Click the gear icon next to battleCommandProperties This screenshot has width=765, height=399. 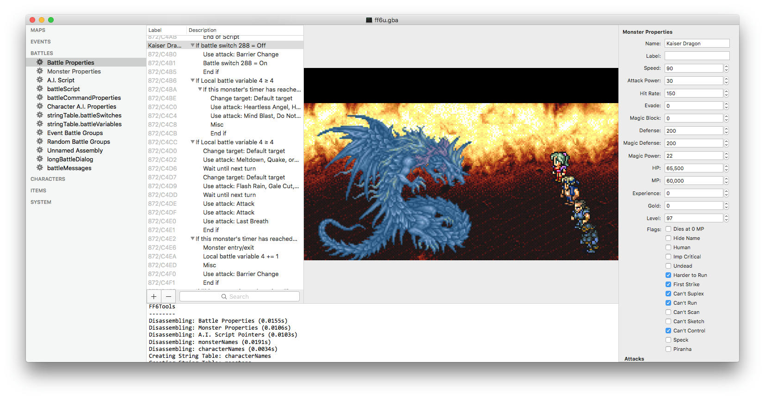40,97
